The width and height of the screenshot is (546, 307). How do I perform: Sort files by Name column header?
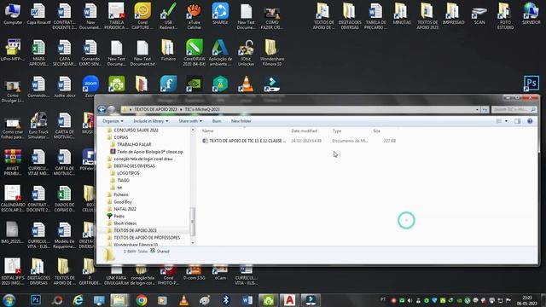(207, 130)
